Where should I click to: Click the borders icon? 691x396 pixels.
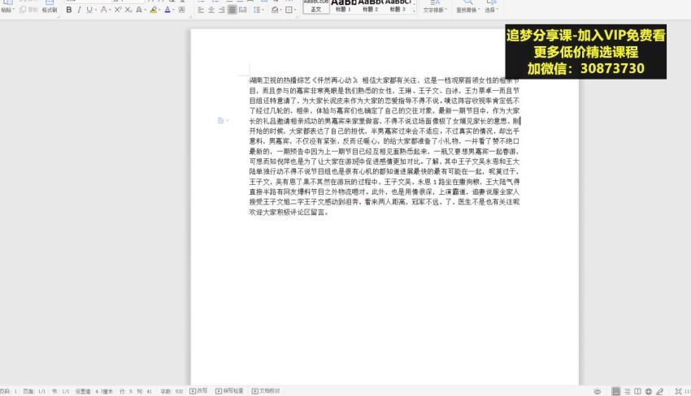pyautogui.click(x=289, y=10)
